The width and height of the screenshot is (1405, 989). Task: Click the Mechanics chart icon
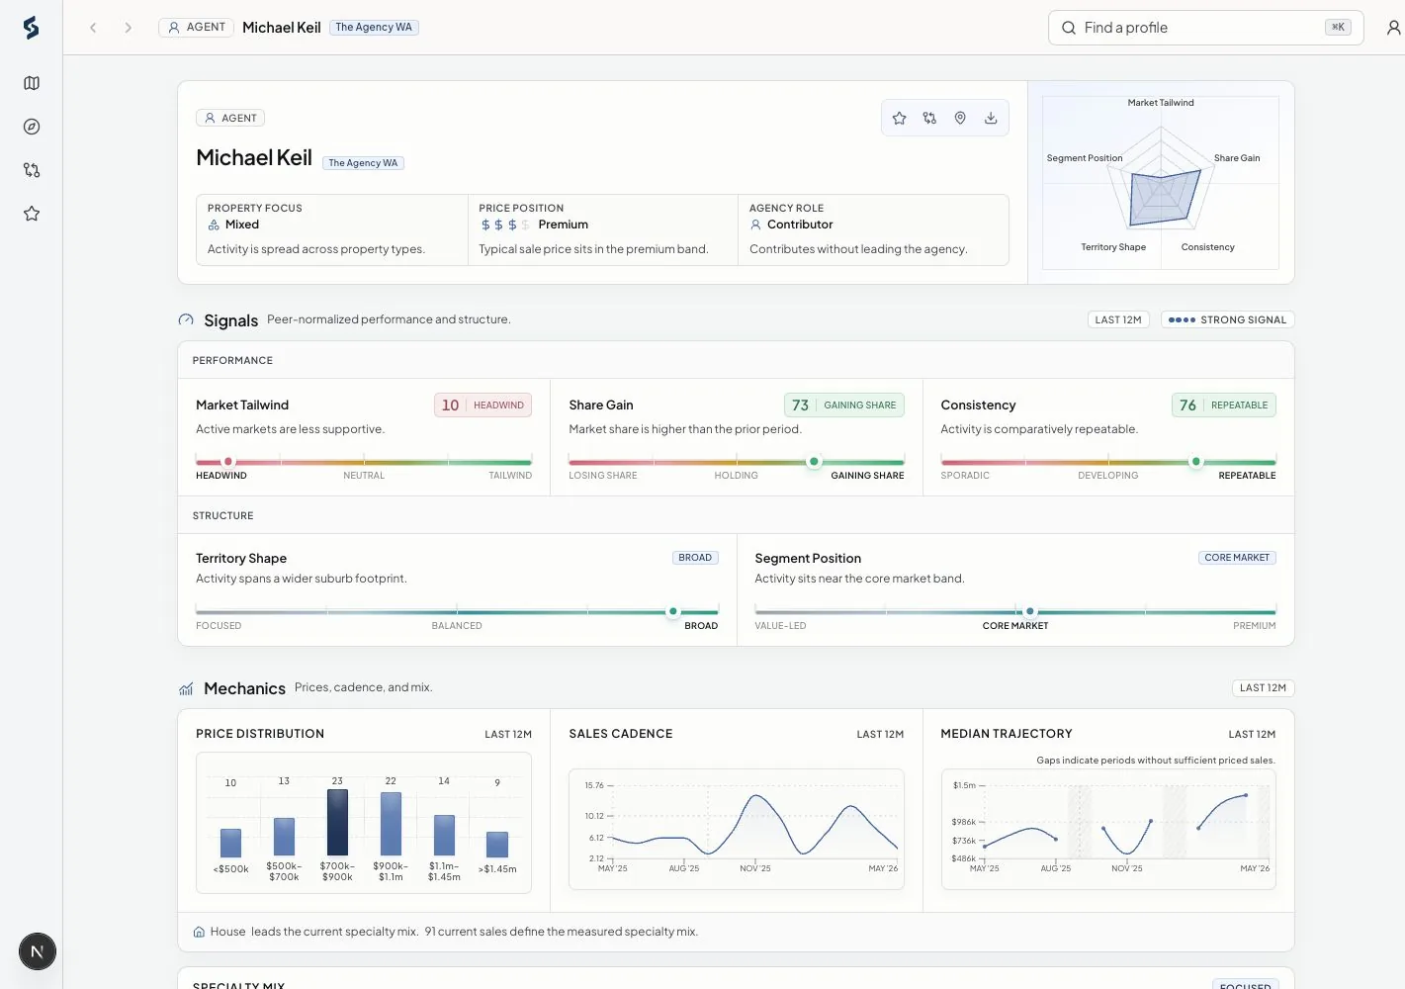(186, 688)
